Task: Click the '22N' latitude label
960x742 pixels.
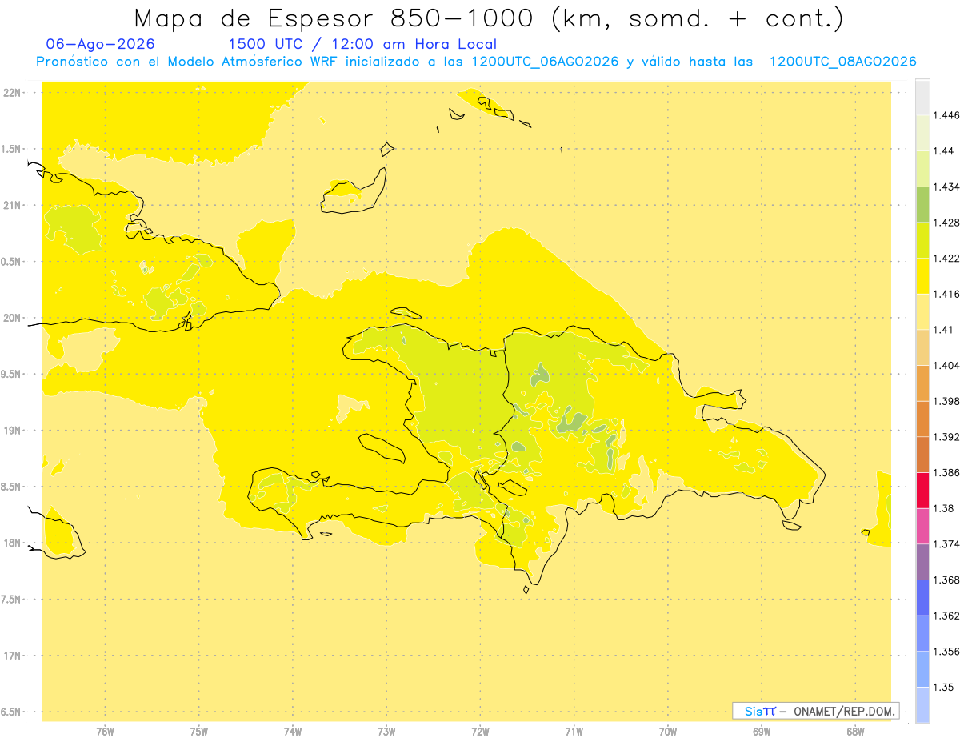Action: [12, 92]
